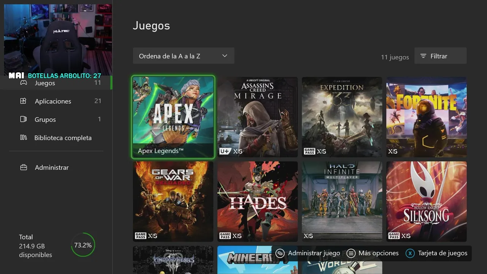Go to the Aplicaciones menu item

[56, 101]
